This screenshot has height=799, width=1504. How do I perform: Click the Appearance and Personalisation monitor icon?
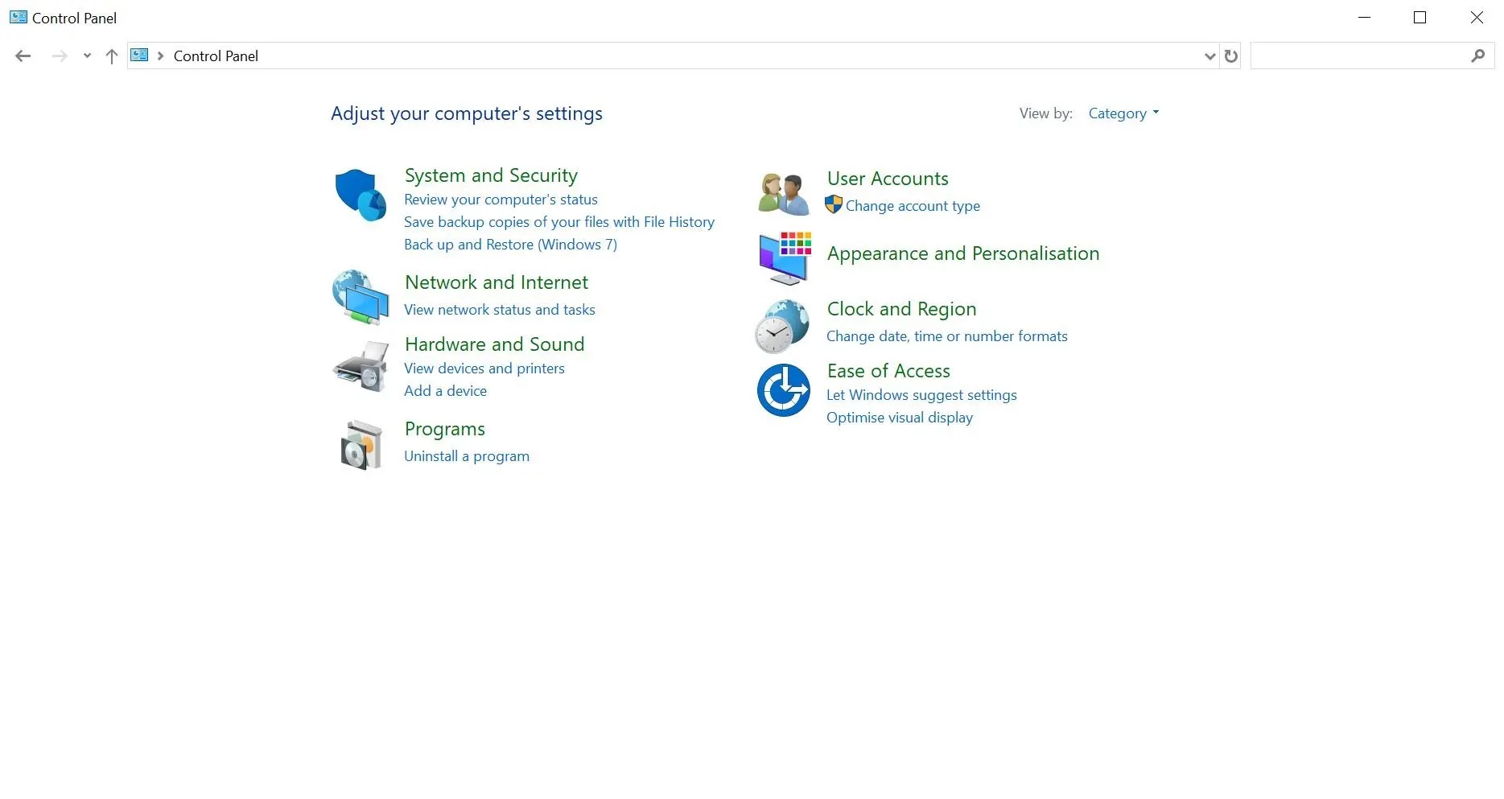pos(785,258)
